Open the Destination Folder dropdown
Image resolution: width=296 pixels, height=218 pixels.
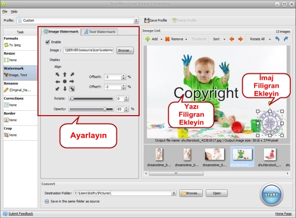click(175, 193)
